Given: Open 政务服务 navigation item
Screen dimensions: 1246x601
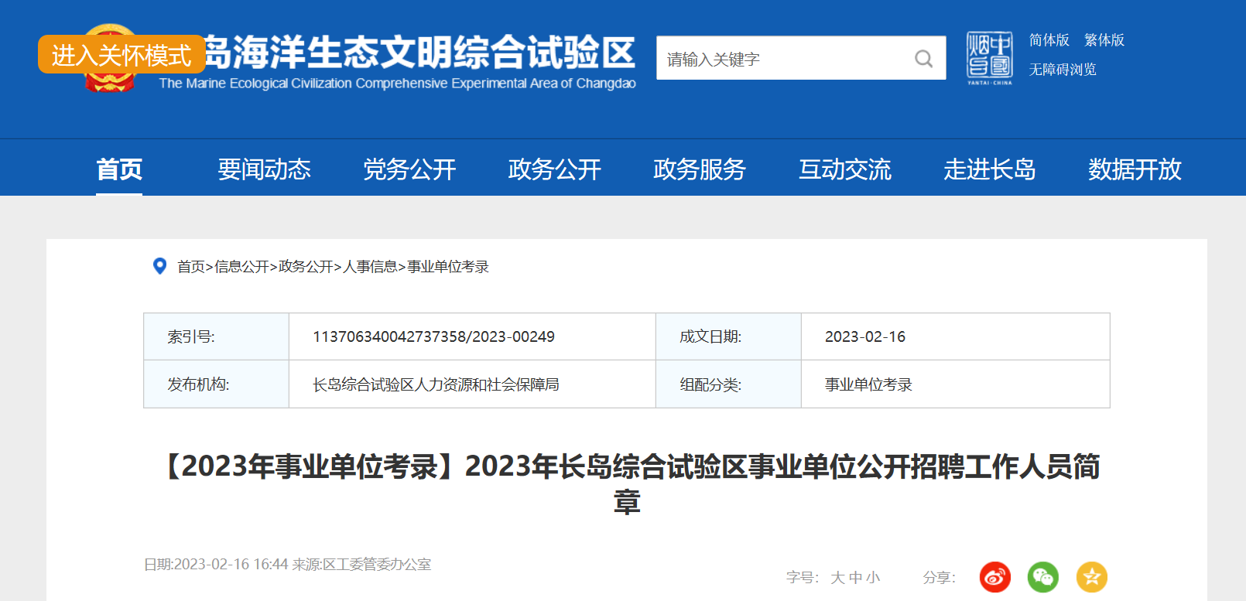Looking at the screenshot, I should [x=700, y=169].
